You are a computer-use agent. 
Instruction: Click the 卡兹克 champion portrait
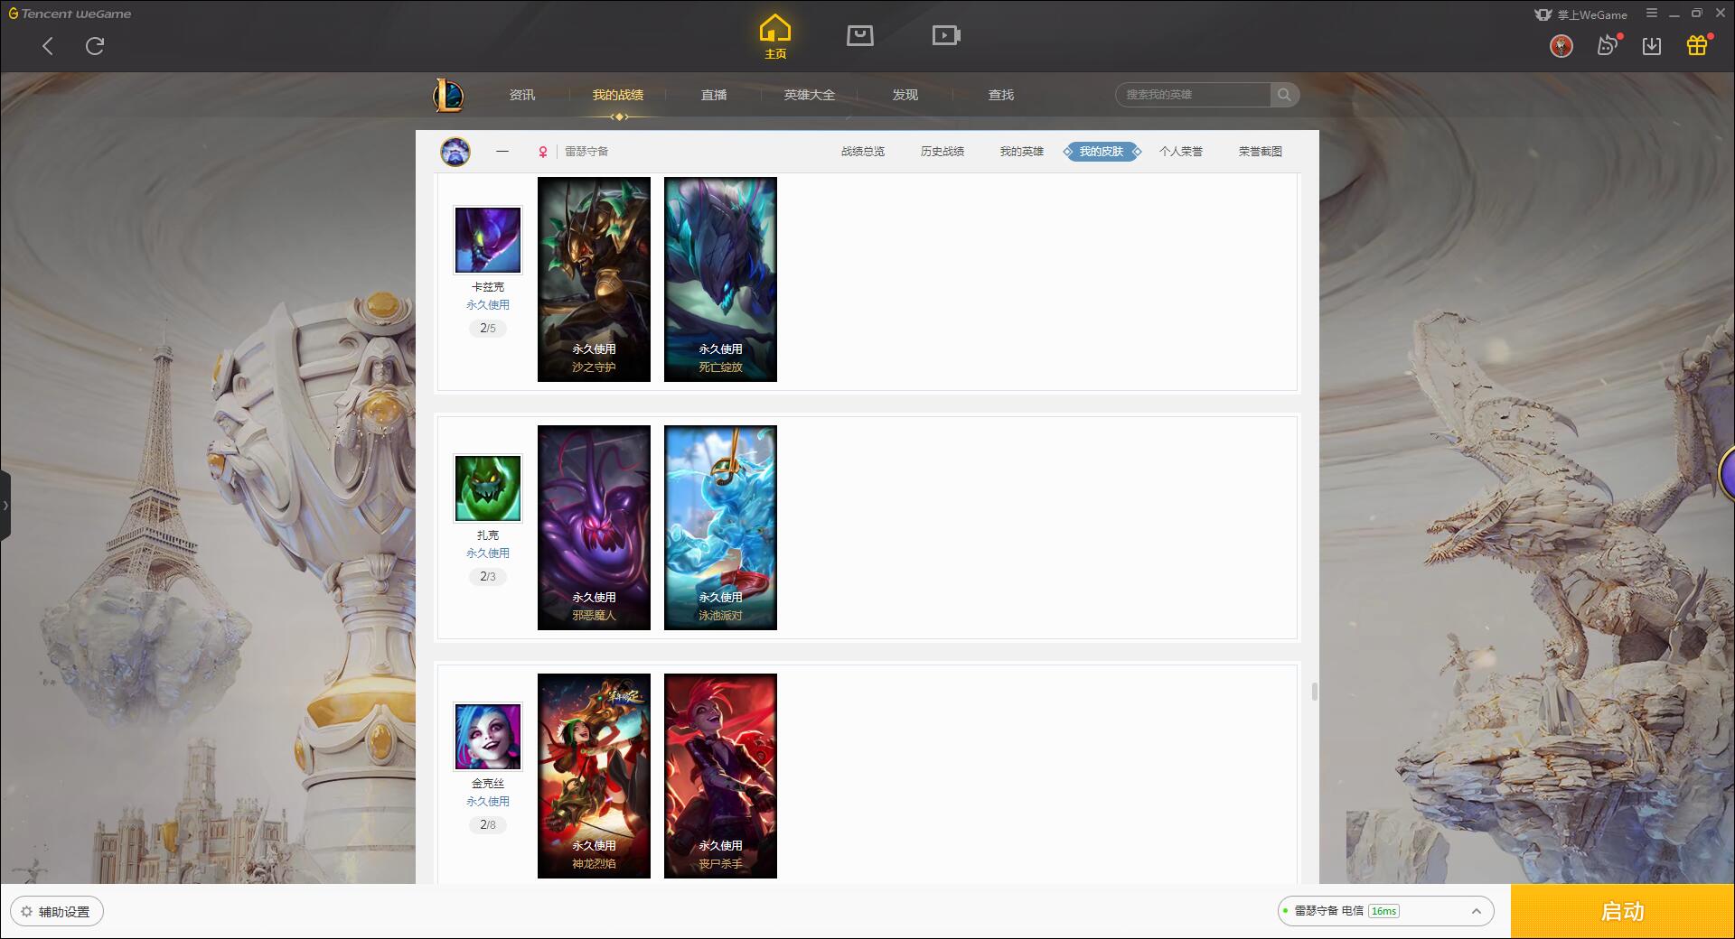[x=488, y=240]
